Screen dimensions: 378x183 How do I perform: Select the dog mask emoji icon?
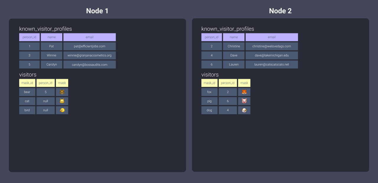[244, 110]
